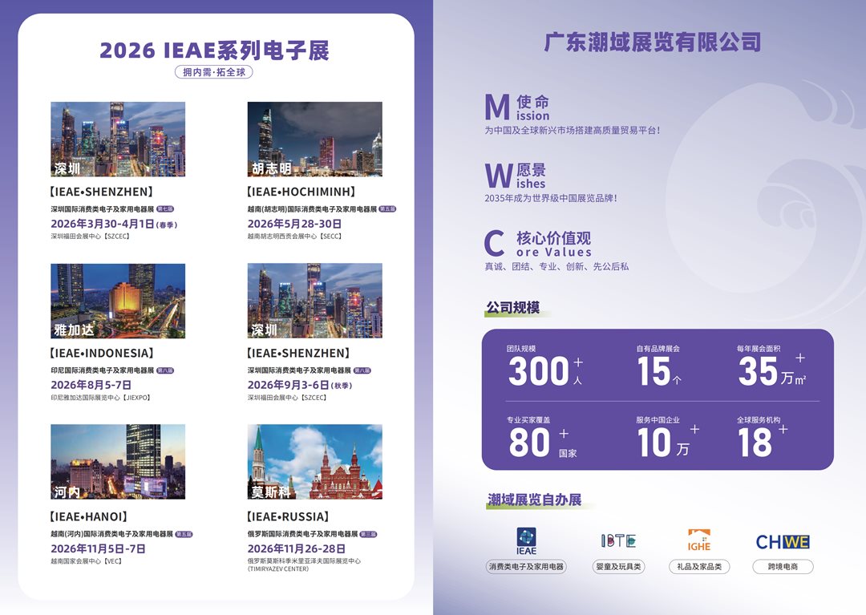Click 俄罗斯国际消费类电子及家用电器展 title
Image resolution: width=866 pixels, height=615 pixels.
click(302, 534)
